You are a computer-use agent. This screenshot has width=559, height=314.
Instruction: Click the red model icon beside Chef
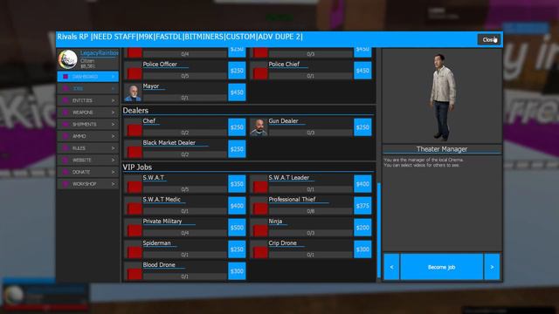[135, 130]
